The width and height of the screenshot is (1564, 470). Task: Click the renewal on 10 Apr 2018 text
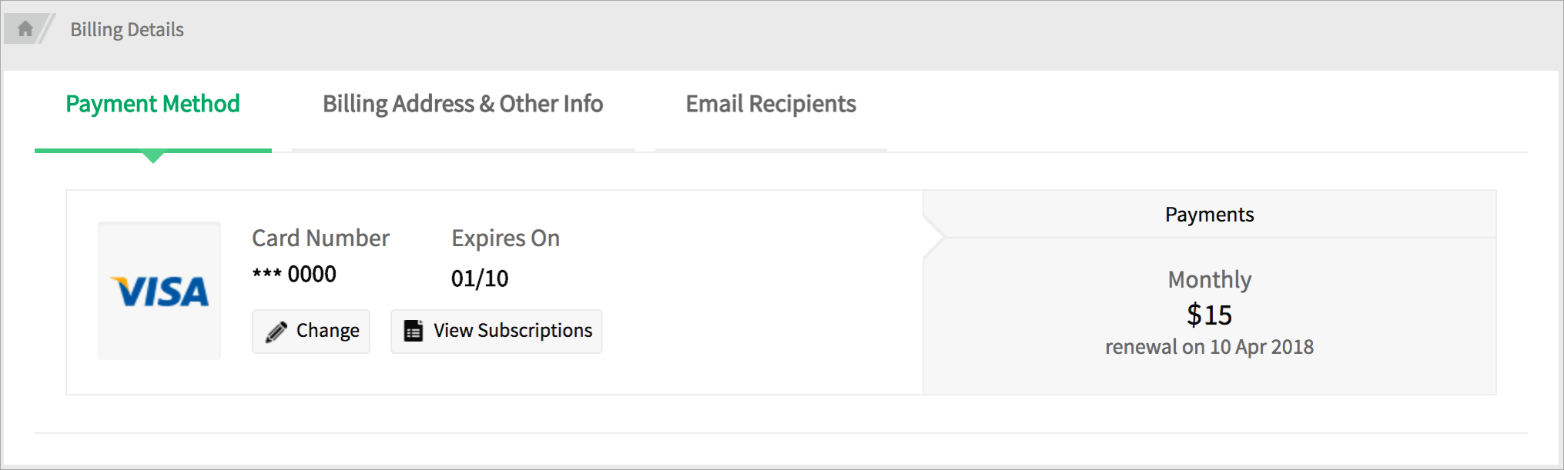pyautogui.click(x=1209, y=347)
